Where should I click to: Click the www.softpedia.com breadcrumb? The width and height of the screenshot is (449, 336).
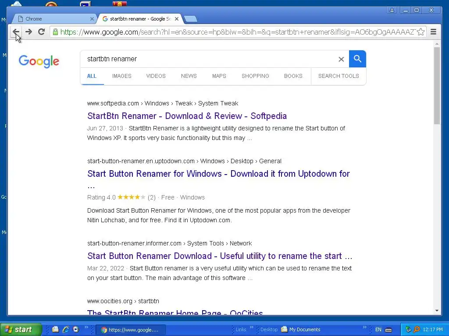113,103
